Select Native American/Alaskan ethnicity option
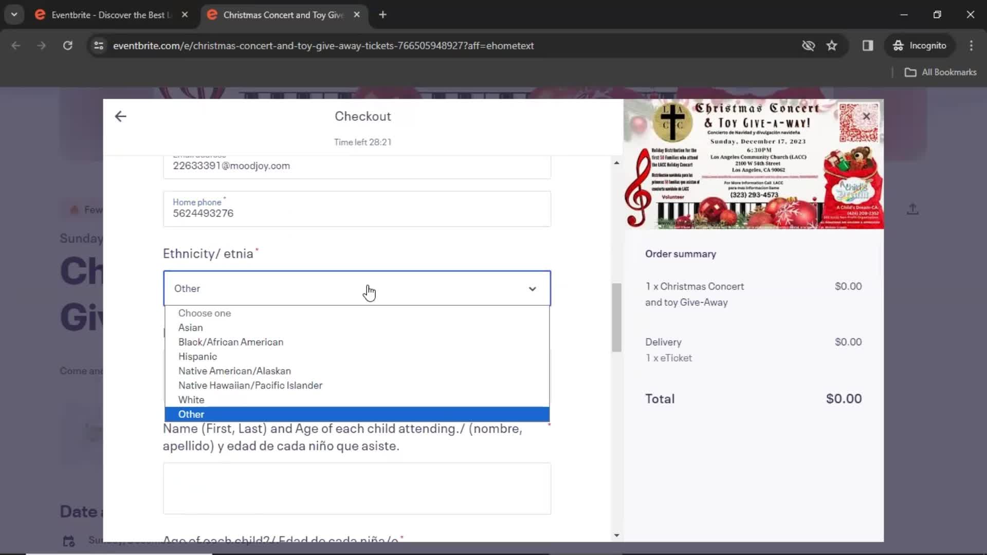The width and height of the screenshot is (987, 555). point(234,371)
